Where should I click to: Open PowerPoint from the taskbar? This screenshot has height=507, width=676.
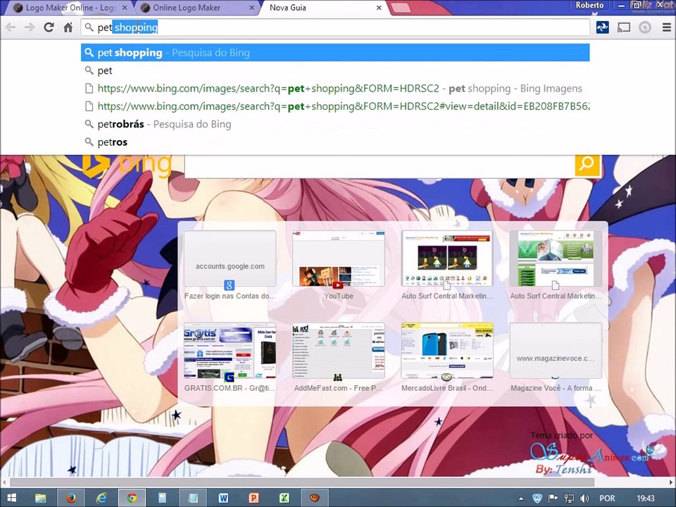click(x=254, y=499)
